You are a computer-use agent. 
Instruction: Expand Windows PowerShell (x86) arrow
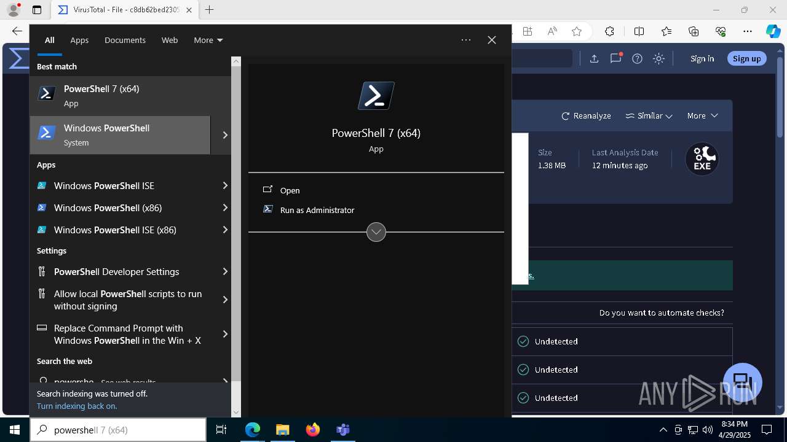pyautogui.click(x=225, y=207)
